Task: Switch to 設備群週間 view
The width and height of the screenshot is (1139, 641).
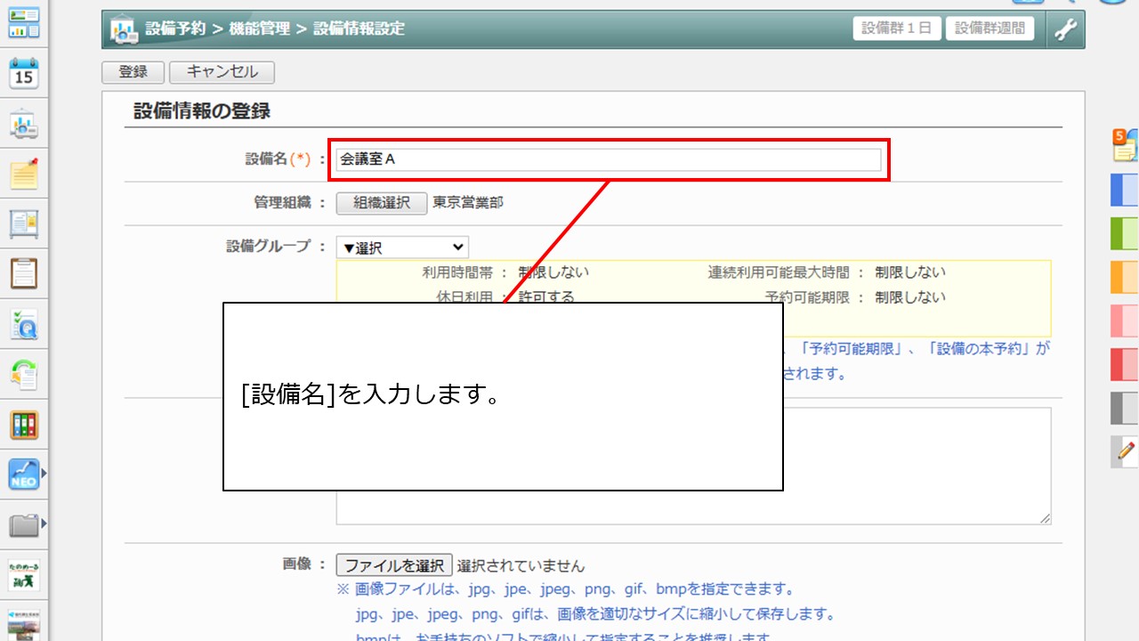Action: pyautogui.click(x=990, y=28)
